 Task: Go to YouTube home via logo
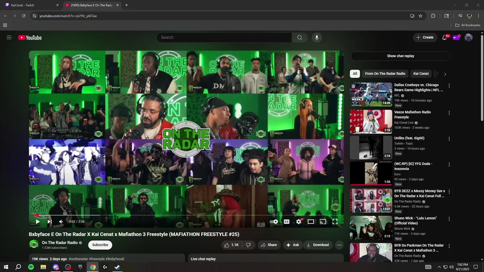click(x=30, y=37)
